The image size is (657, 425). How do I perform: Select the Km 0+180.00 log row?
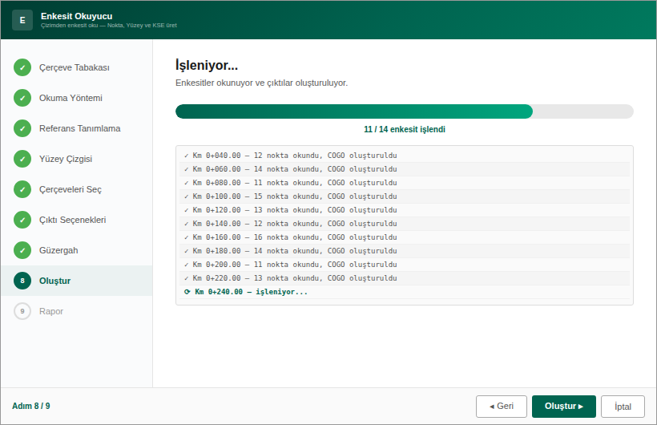click(x=405, y=251)
